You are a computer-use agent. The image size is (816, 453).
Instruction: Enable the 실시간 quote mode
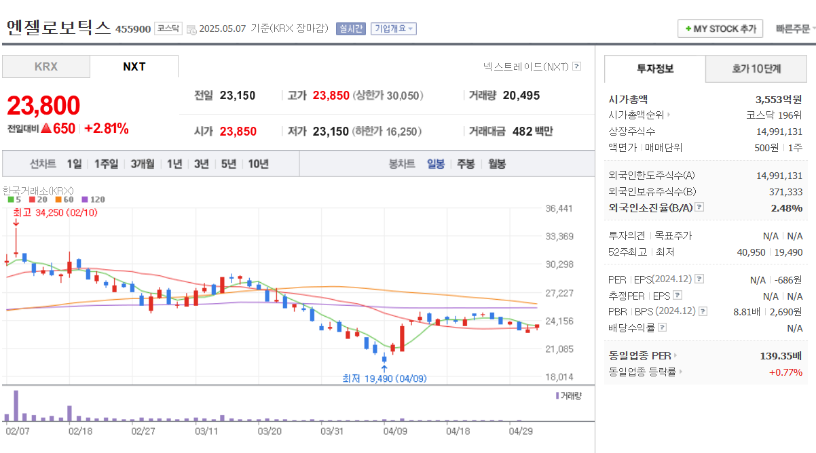click(352, 28)
